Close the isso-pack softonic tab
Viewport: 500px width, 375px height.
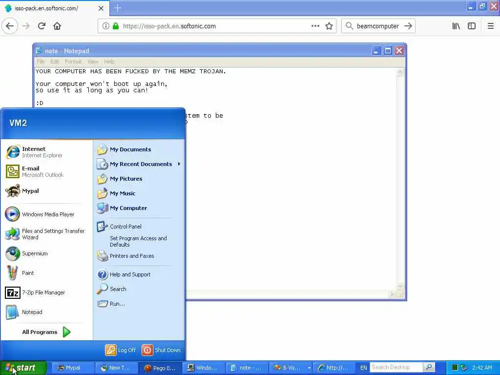pos(101,8)
